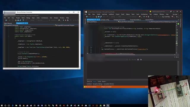Screen dimensions: 190x107
Task: Click 'No errors in solution' status bar text
Action: [x=91, y=87]
